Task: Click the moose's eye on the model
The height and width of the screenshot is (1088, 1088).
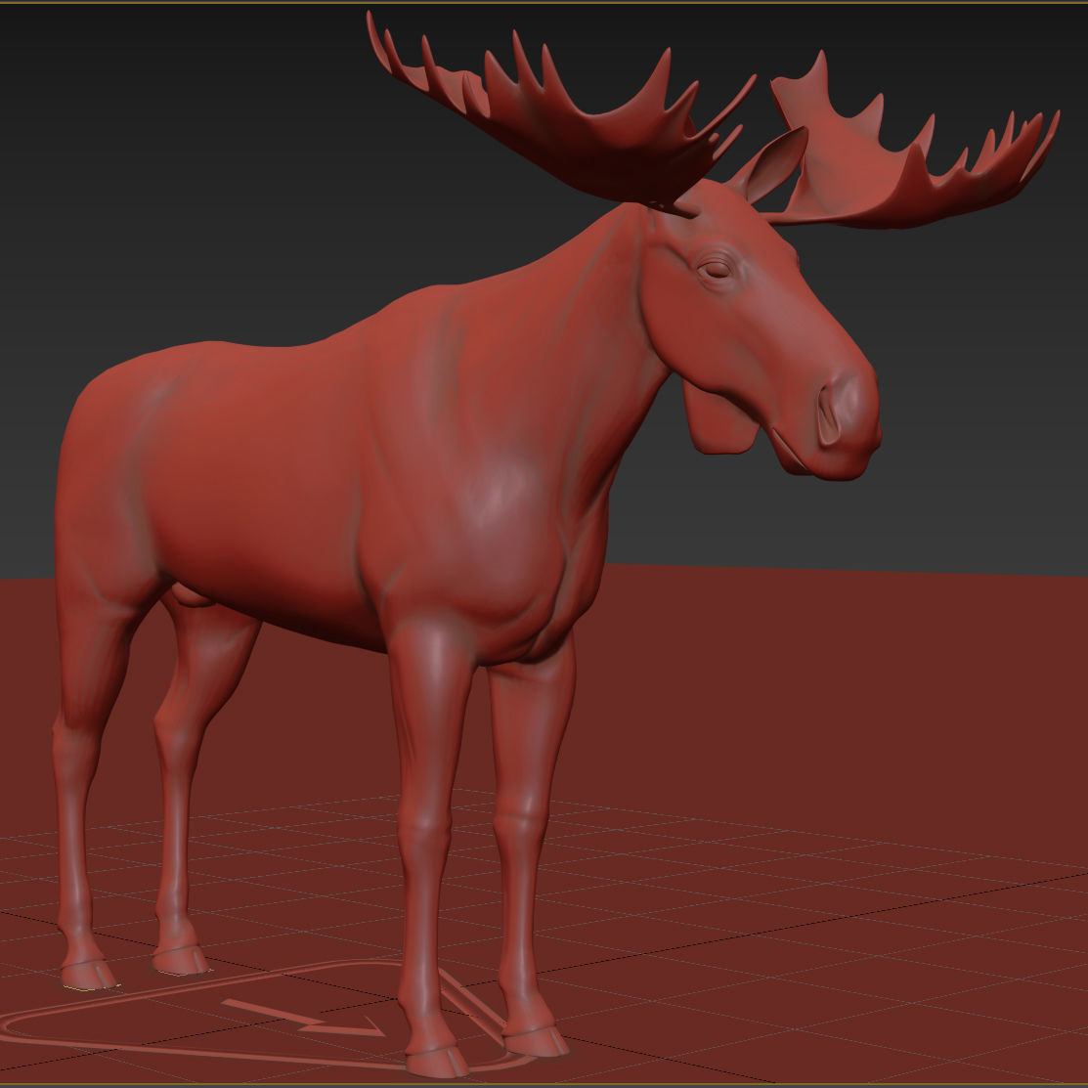Action: tap(715, 269)
